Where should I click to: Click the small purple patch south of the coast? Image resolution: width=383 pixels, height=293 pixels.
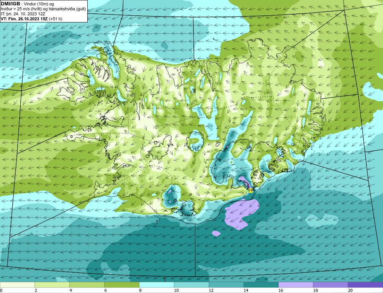tap(216, 234)
